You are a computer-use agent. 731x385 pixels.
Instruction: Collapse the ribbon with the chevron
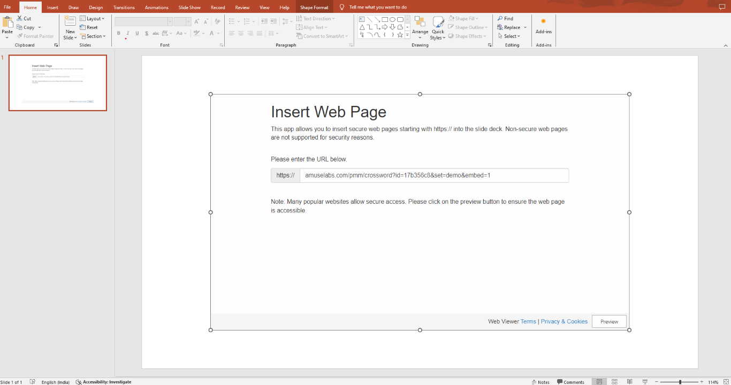(x=725, y=45)
